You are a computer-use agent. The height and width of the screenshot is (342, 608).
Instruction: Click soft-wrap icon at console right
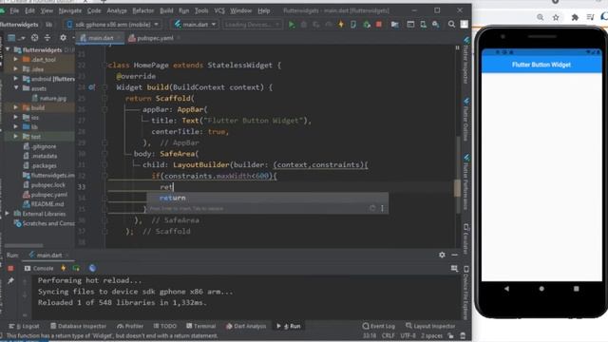(x=454, y=268)
